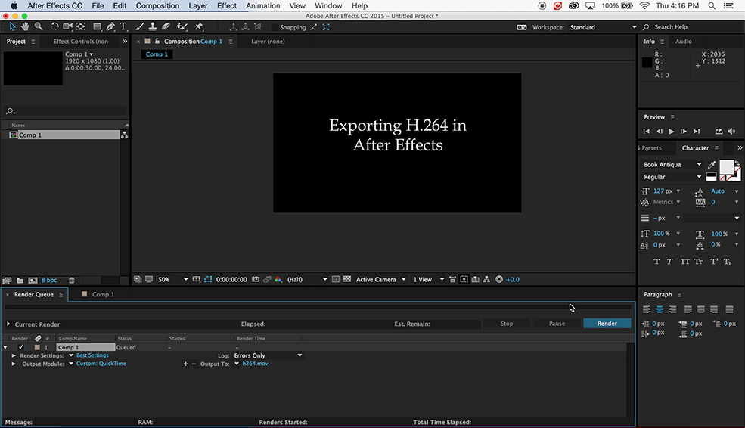Toggle the region of interest button

click(x=336, y=279)
